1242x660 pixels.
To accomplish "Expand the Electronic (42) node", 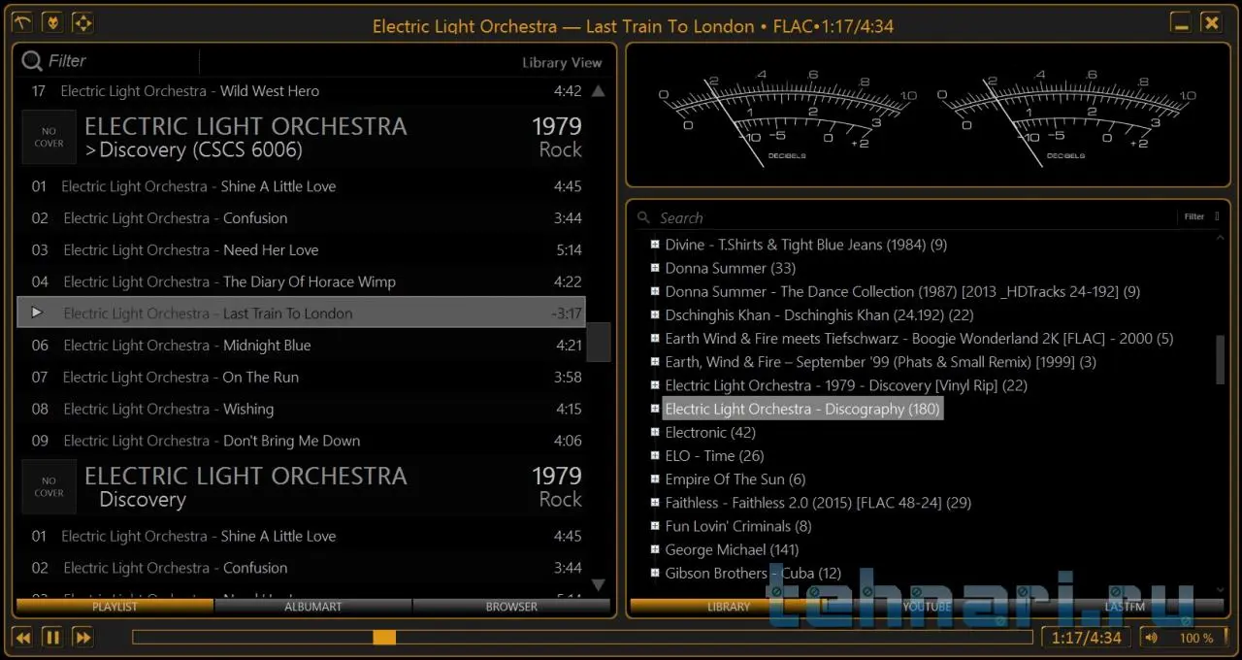I will point(655,432).
